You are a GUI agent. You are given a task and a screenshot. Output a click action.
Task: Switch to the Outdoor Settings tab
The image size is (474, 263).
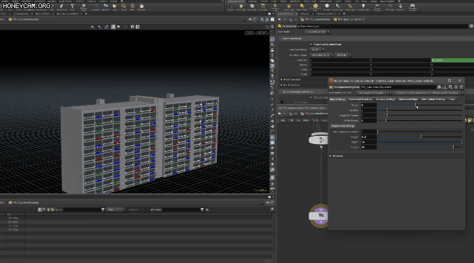coord(408,99)
